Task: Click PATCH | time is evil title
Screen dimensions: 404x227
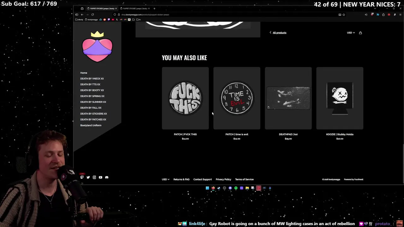Action: [x=237, y=134]
